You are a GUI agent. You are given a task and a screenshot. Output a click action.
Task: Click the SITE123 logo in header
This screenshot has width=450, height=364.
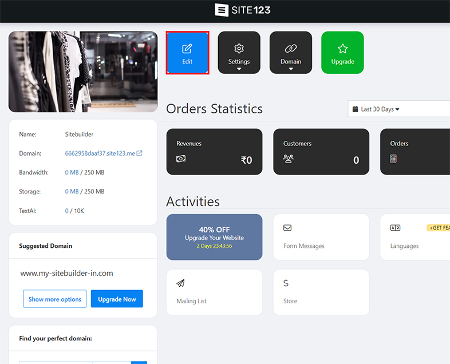[243, 10]
